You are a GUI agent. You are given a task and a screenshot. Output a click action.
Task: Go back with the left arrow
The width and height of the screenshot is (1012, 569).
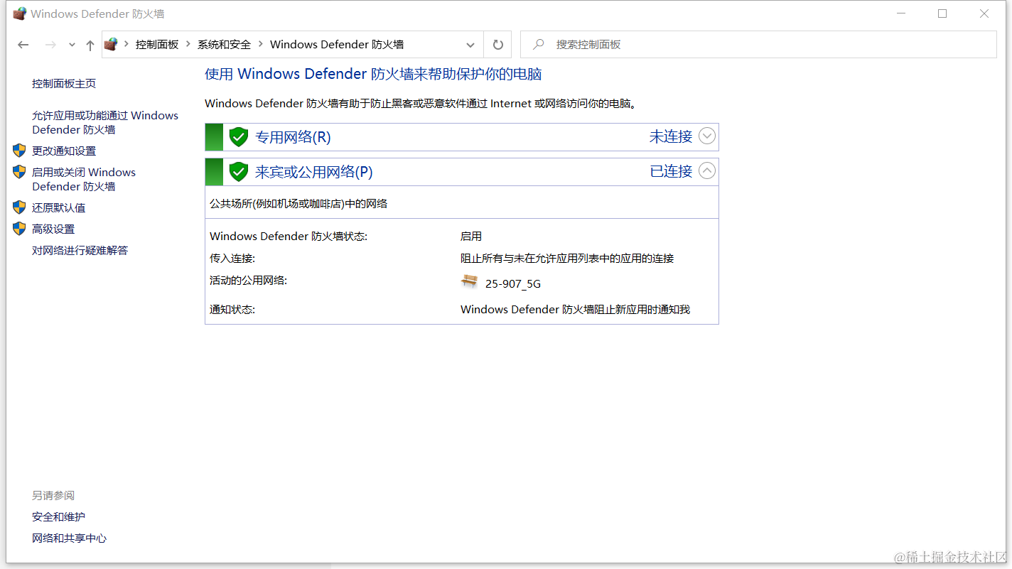pyautogui.click(x=23, y=45)
